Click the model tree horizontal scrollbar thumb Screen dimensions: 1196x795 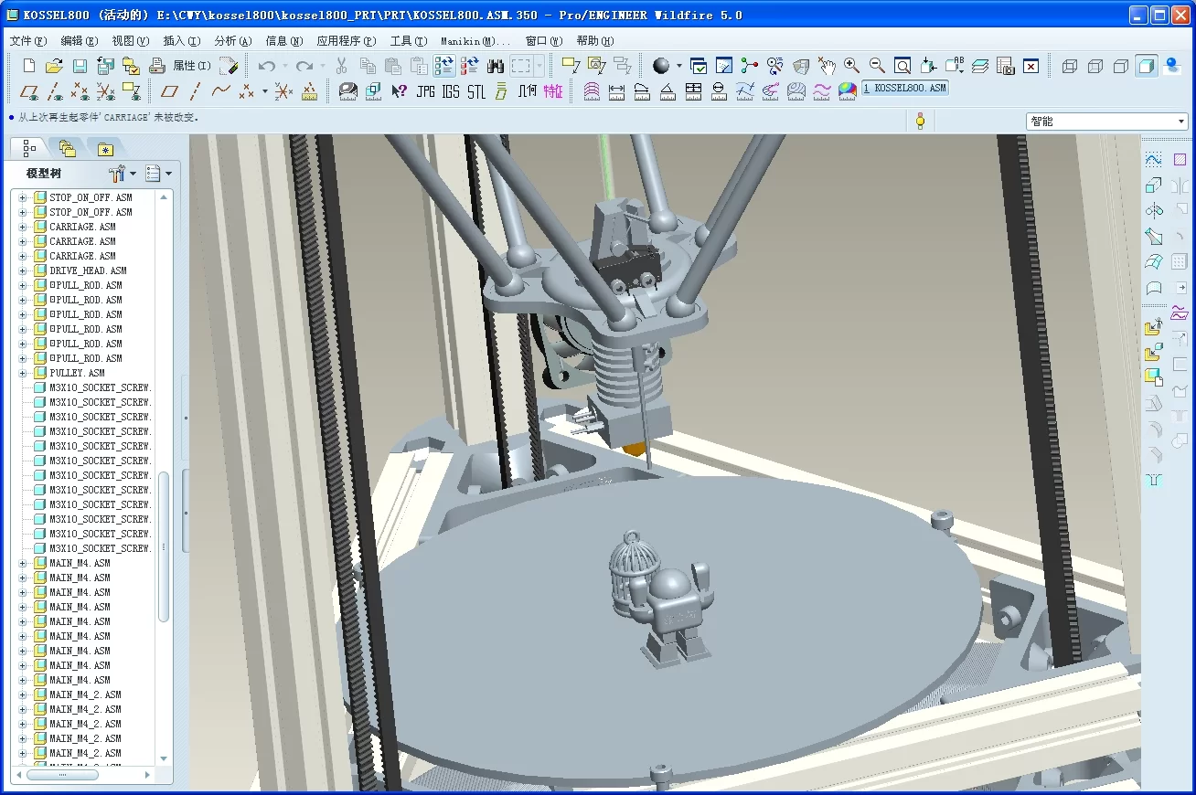[x=62, y=774]
